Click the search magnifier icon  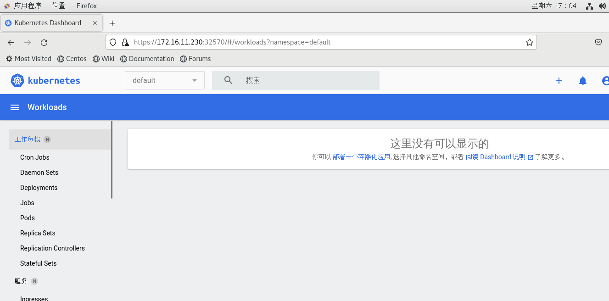click(x=229, y=80)
